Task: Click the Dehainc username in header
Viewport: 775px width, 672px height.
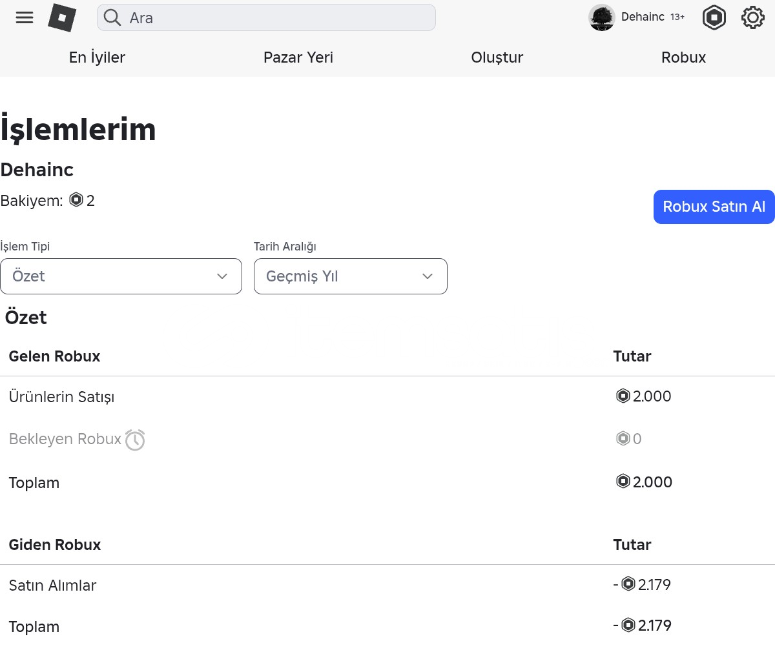Action: pos(643,17)
